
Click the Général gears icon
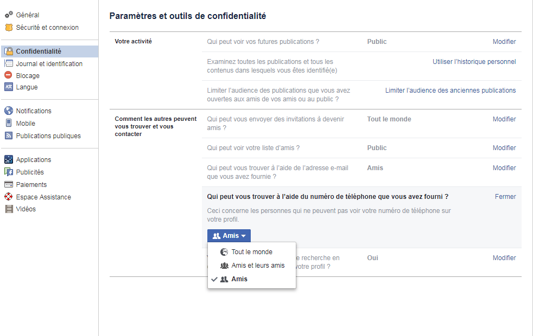click(x=9, y=15)
